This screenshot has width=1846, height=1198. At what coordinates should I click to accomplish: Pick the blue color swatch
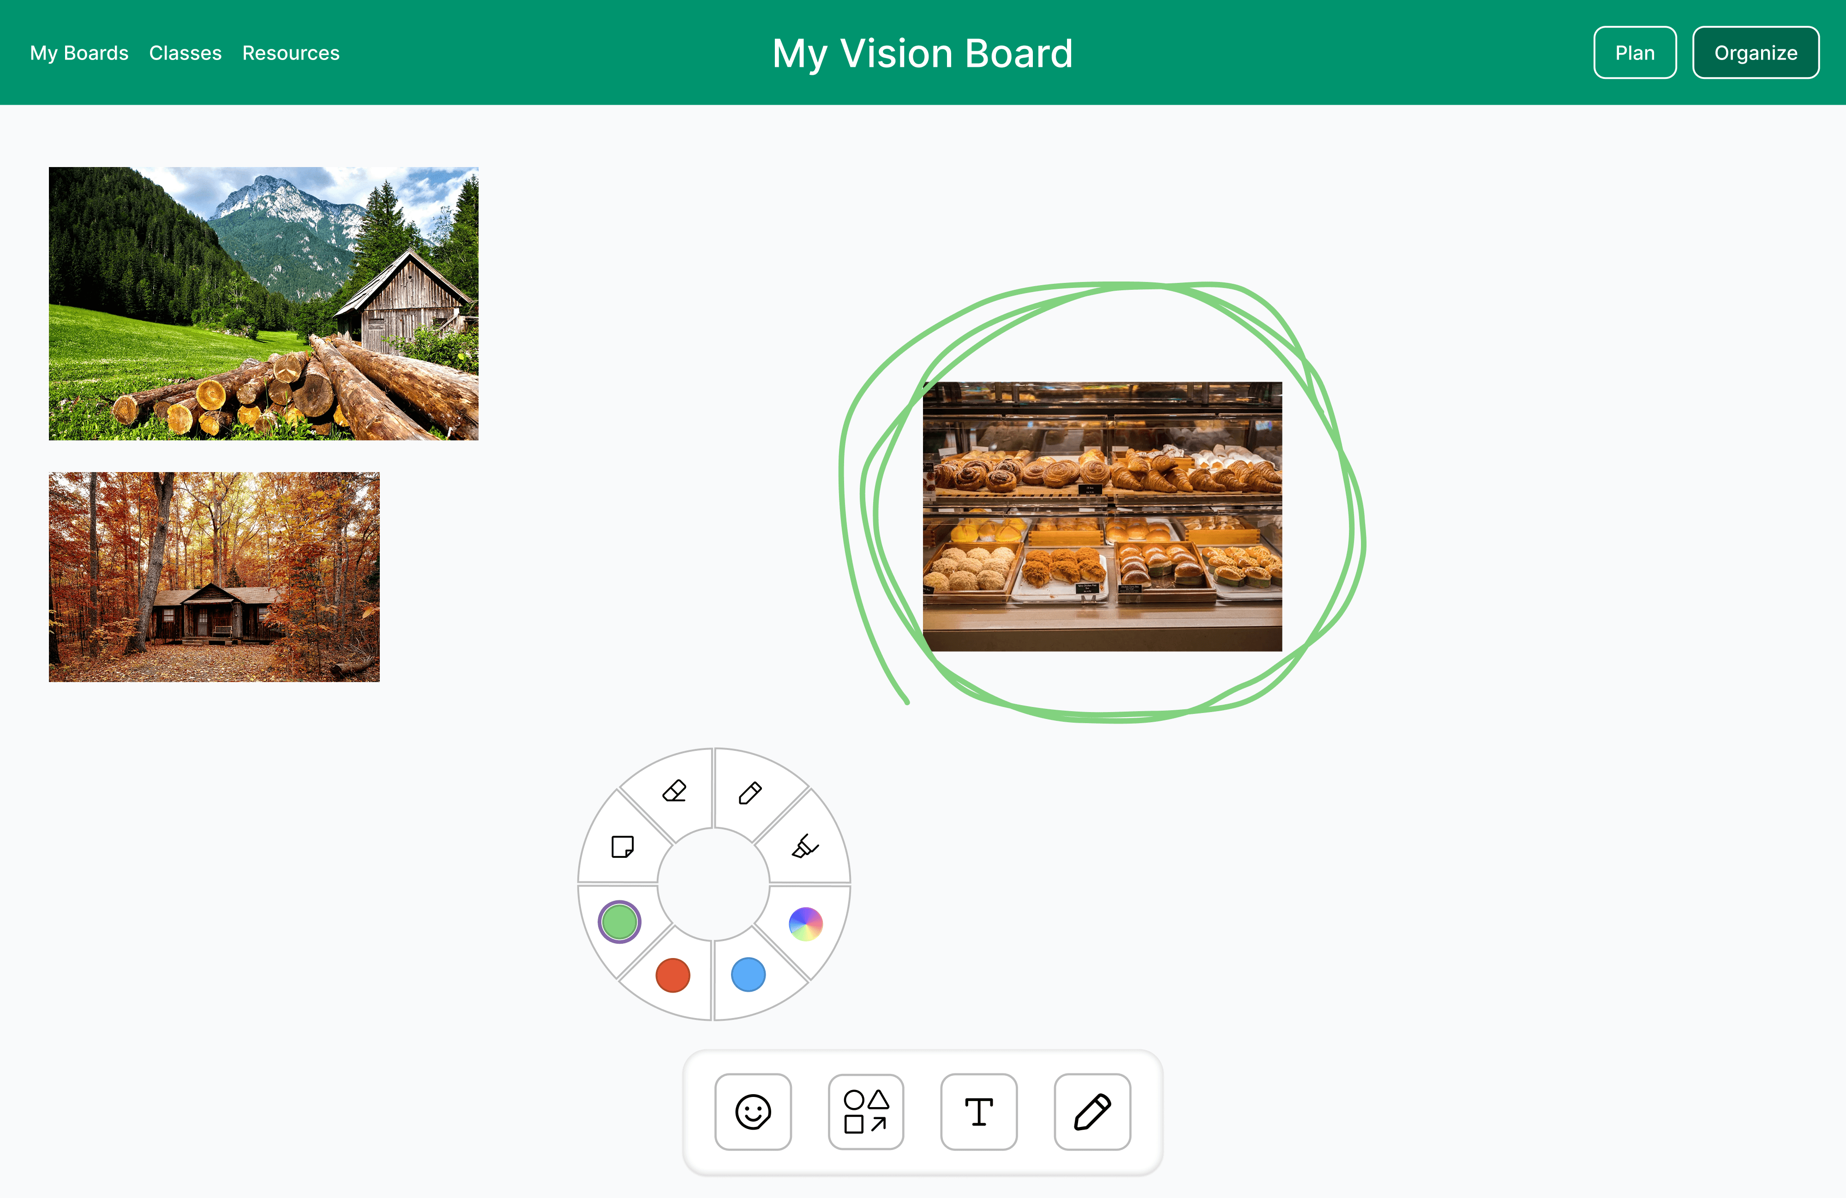(749, 975)
